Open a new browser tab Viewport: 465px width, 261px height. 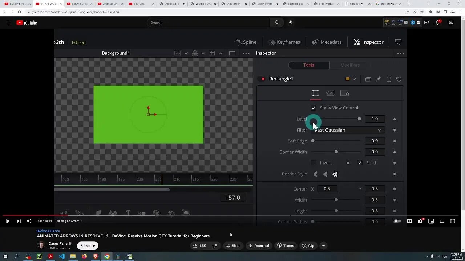(409, 4)
